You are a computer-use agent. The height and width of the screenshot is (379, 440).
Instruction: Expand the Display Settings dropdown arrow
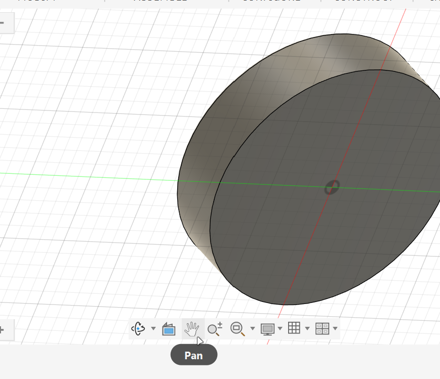[280, 328]
